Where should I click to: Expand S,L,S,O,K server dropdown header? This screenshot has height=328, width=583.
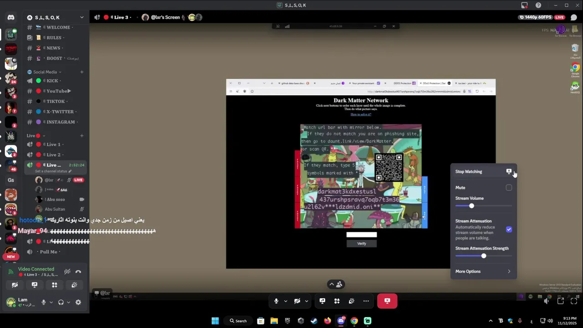[x=56, y=18]
